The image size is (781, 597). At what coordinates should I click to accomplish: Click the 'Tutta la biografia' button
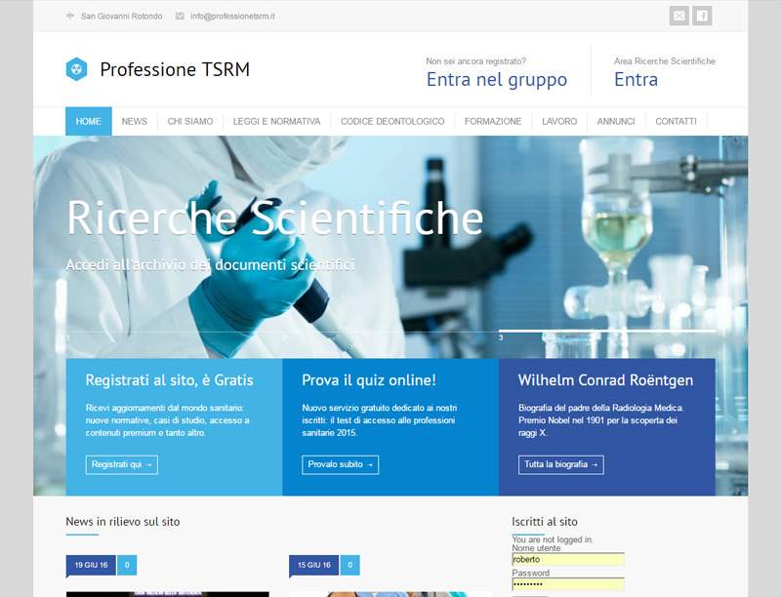click(x=560, y=464)
